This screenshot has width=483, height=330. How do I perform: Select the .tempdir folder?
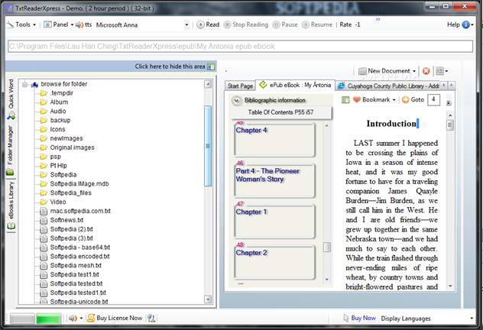click(x=62, y=93)
